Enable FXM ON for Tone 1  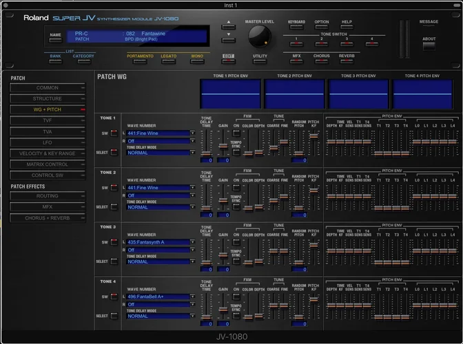coord(236,134)
